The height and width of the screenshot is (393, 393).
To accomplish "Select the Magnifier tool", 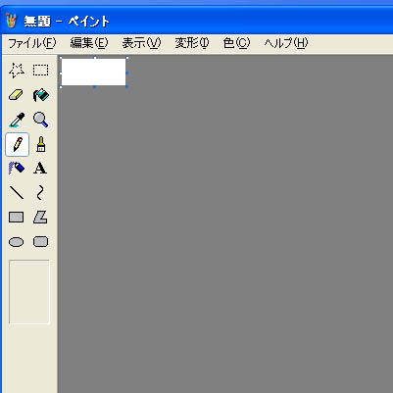I will tap(41, 120).
